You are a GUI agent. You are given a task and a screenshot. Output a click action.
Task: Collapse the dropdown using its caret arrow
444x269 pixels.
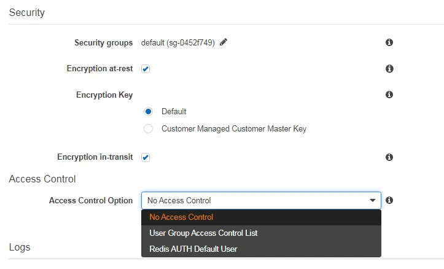[372, 201]
